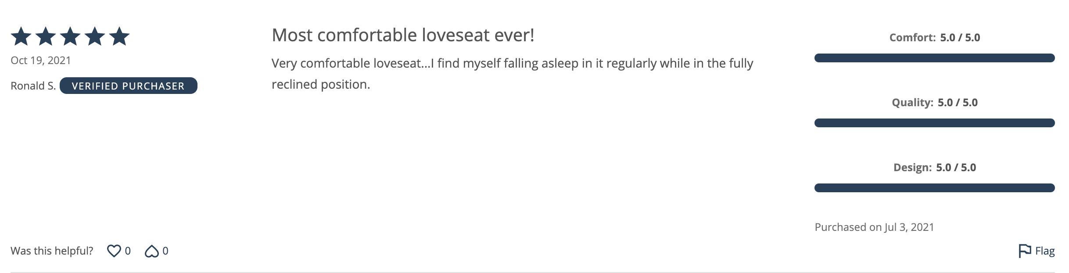
Task: Click the heart helpful icon
Action: pos(114,251)
